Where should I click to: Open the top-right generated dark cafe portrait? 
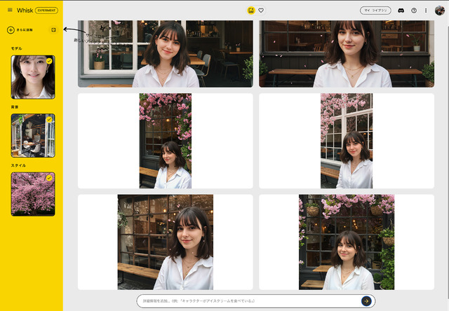pyautogui.click(x=347, y=54)
